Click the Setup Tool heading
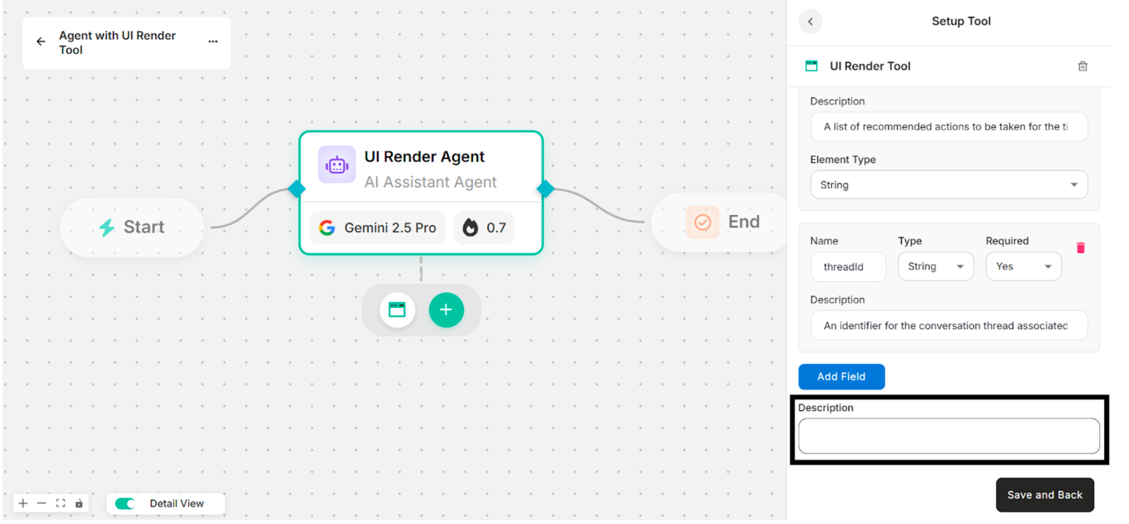Screen dimensions: 1129x524 coord(961,21)
